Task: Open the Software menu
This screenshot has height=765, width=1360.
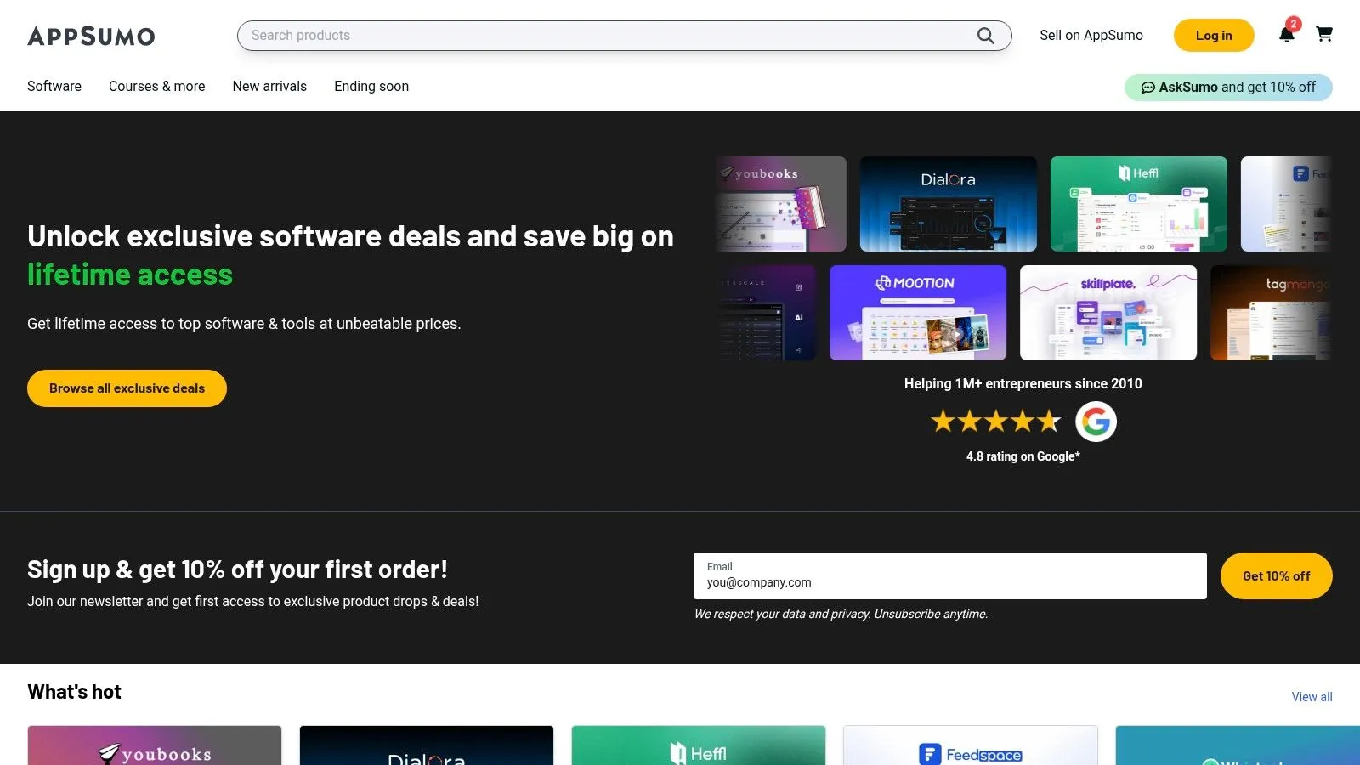Action: coord(54,86)
